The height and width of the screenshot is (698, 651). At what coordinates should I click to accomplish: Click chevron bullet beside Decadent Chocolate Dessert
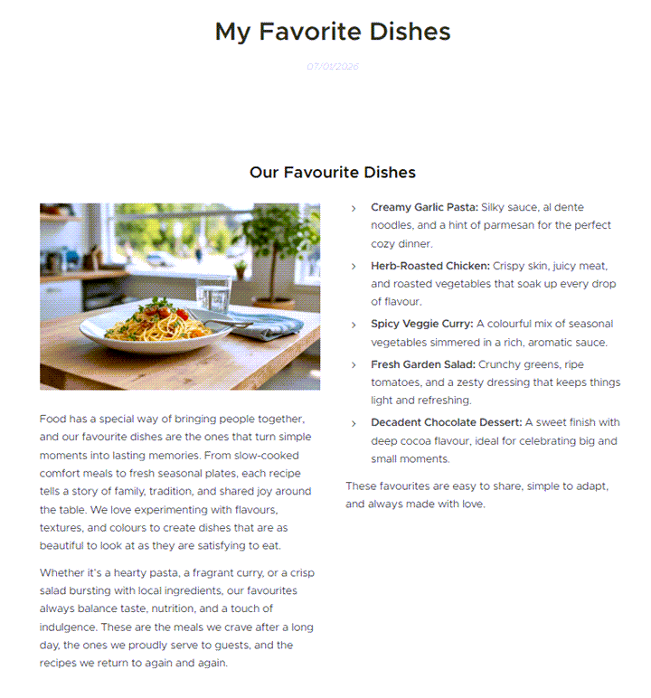(x=354, y=423)
